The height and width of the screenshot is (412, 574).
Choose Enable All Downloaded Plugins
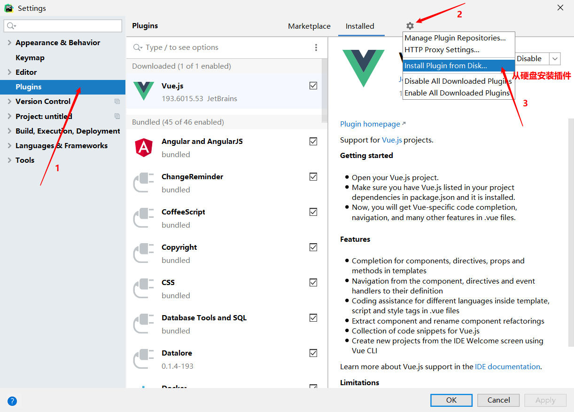tap(458, 93)
